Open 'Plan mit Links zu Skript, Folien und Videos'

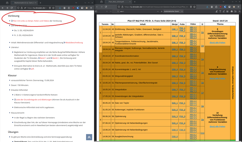(x=31, y=21)
